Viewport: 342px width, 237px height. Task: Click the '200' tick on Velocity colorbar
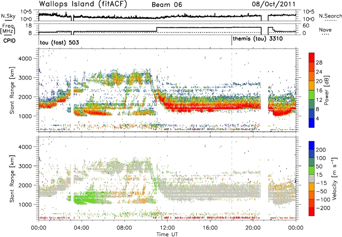click(321, 150)
